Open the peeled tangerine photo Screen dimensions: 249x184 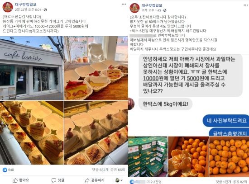tap(188, 157)
